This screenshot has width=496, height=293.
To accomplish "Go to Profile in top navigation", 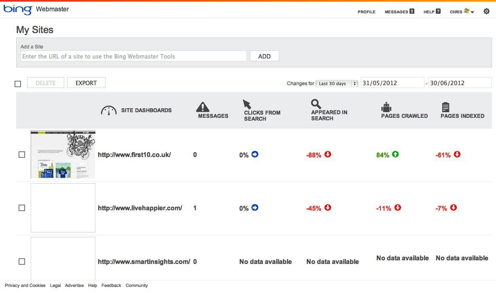I will (366, 12).
